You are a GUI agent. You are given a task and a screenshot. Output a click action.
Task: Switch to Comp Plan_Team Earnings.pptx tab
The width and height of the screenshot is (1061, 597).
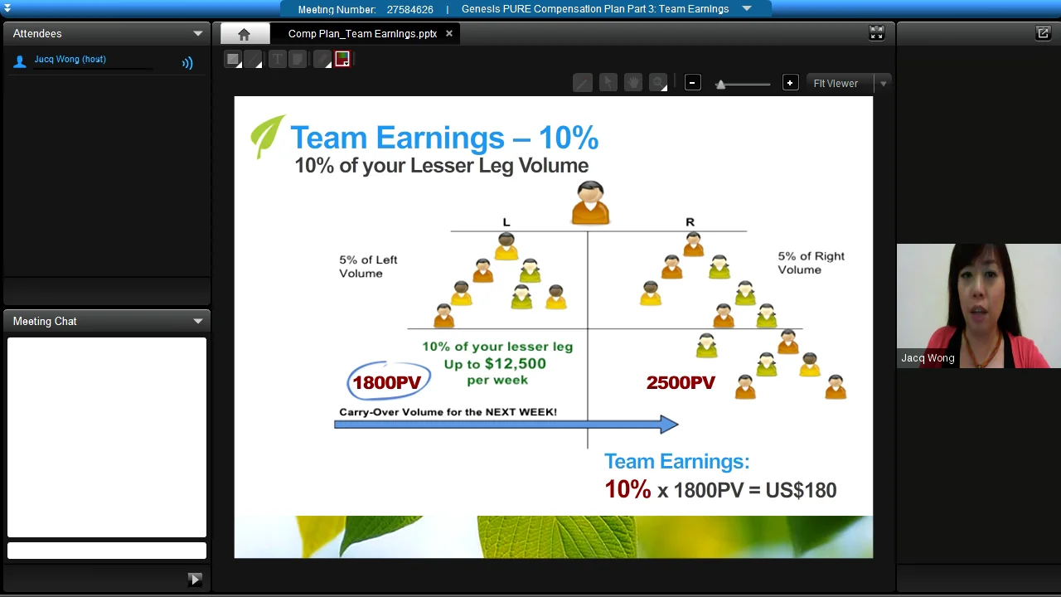click(362, 34)
